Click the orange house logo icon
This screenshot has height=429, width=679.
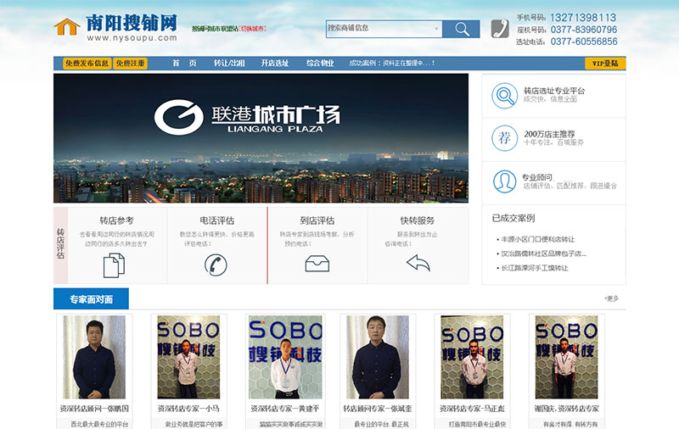tap(67, 27)
